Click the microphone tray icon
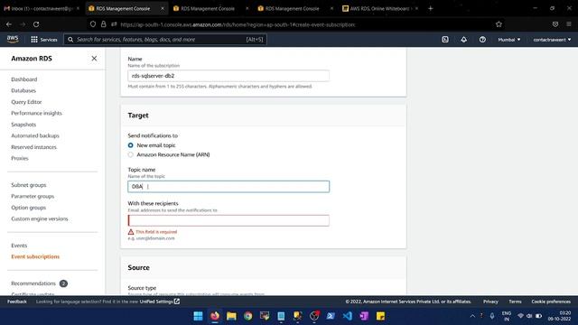This screenshot has height=325, width=578. 492,316
